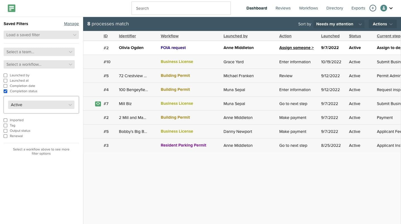The image size is (401, 224).
Task: Open Business License for Grace Yard row
Action: point(177,62)
